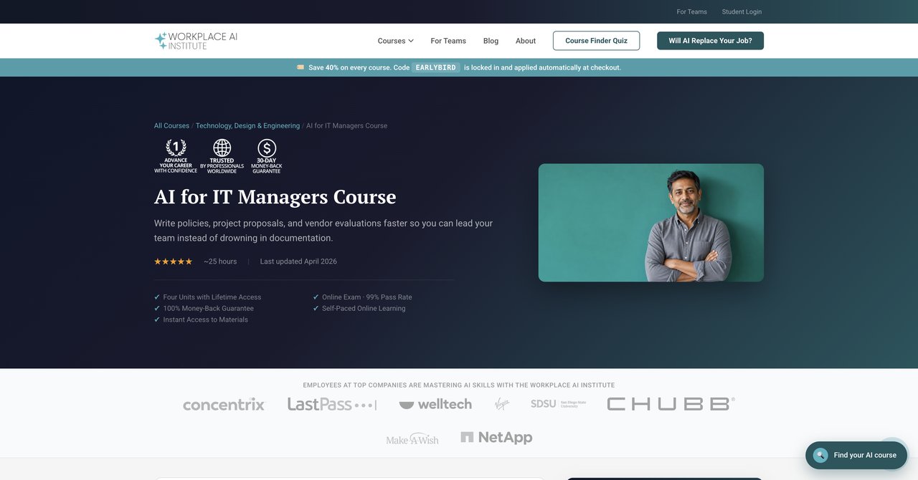Click the Trusted by Professionals globe badge
The width and height of the screenshot is (918, 480).
point(222,156)
